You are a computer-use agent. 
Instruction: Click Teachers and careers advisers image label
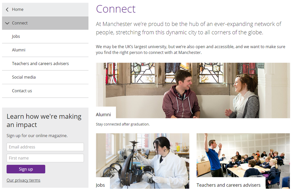point(228,185)
